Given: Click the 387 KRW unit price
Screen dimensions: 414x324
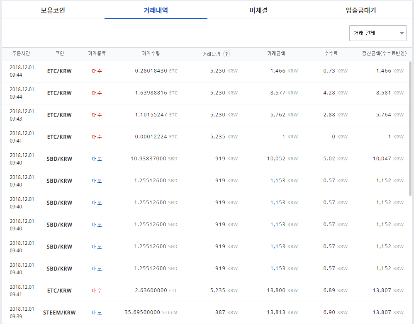Looking at the screenshot, I should click(226, 312).
